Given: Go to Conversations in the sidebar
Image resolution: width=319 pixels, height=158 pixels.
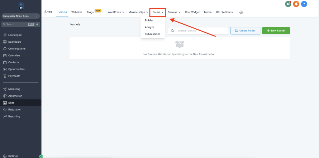Looking at the screenshot, I should point(17,49).
